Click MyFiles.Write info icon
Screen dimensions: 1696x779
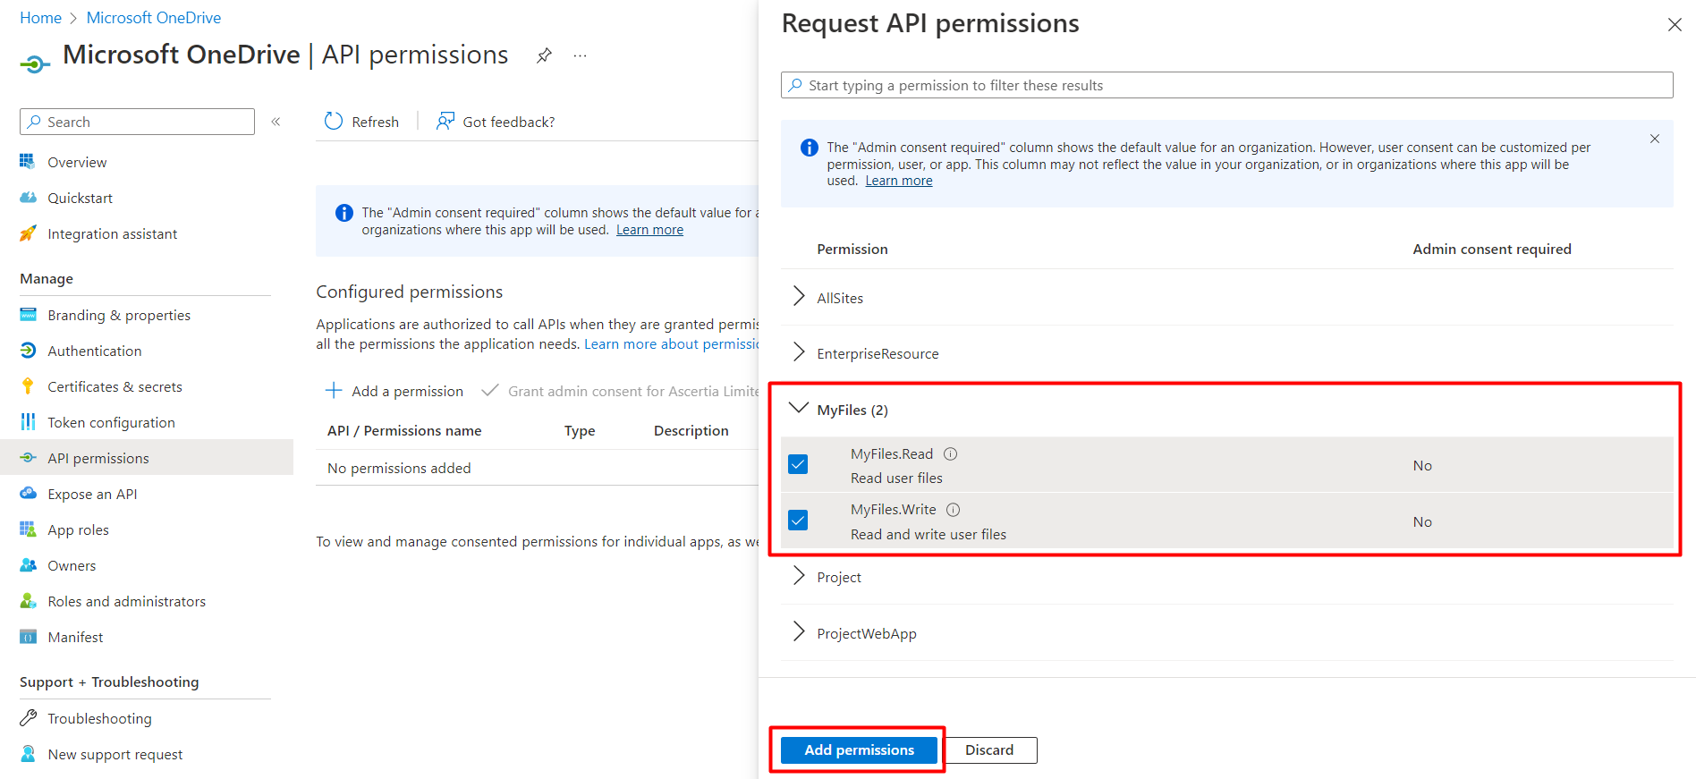(954, 510)
